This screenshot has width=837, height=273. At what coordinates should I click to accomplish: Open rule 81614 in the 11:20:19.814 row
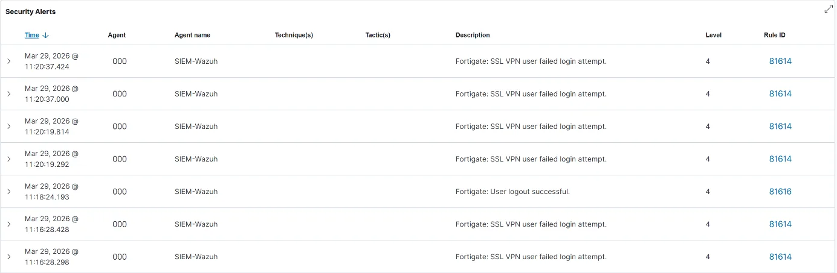780,126
